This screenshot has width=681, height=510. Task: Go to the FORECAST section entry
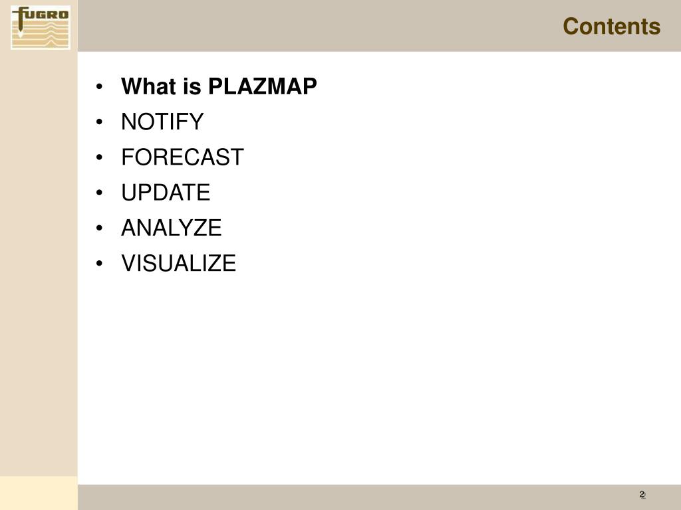(182, 157)
